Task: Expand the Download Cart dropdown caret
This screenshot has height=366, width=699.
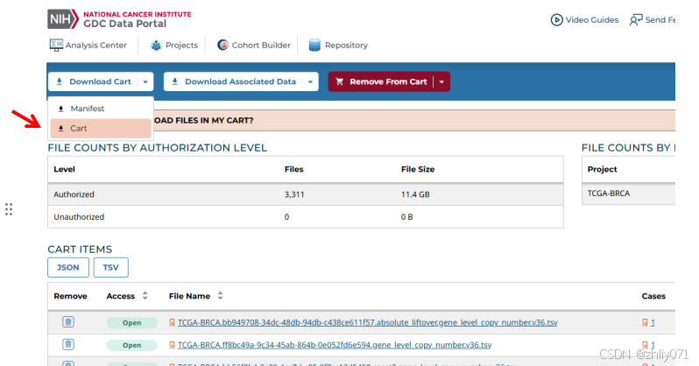Action: click(145, 82)
